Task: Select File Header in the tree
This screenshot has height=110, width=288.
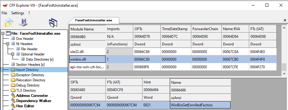Action: point(29,49)
